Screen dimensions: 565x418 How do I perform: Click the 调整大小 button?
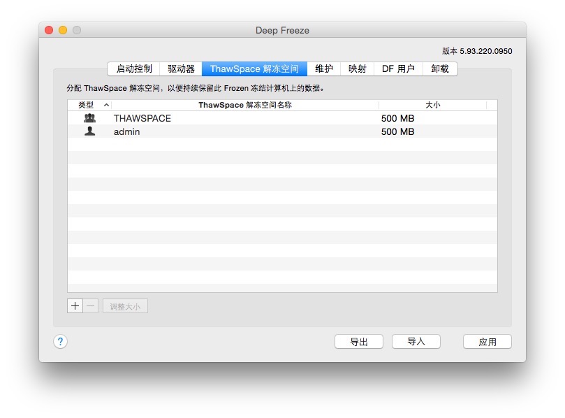pos(125,306)
